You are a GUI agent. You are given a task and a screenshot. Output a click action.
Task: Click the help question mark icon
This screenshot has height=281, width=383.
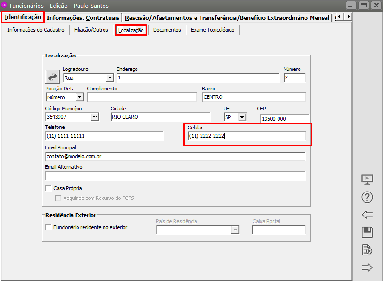point(367,197)
